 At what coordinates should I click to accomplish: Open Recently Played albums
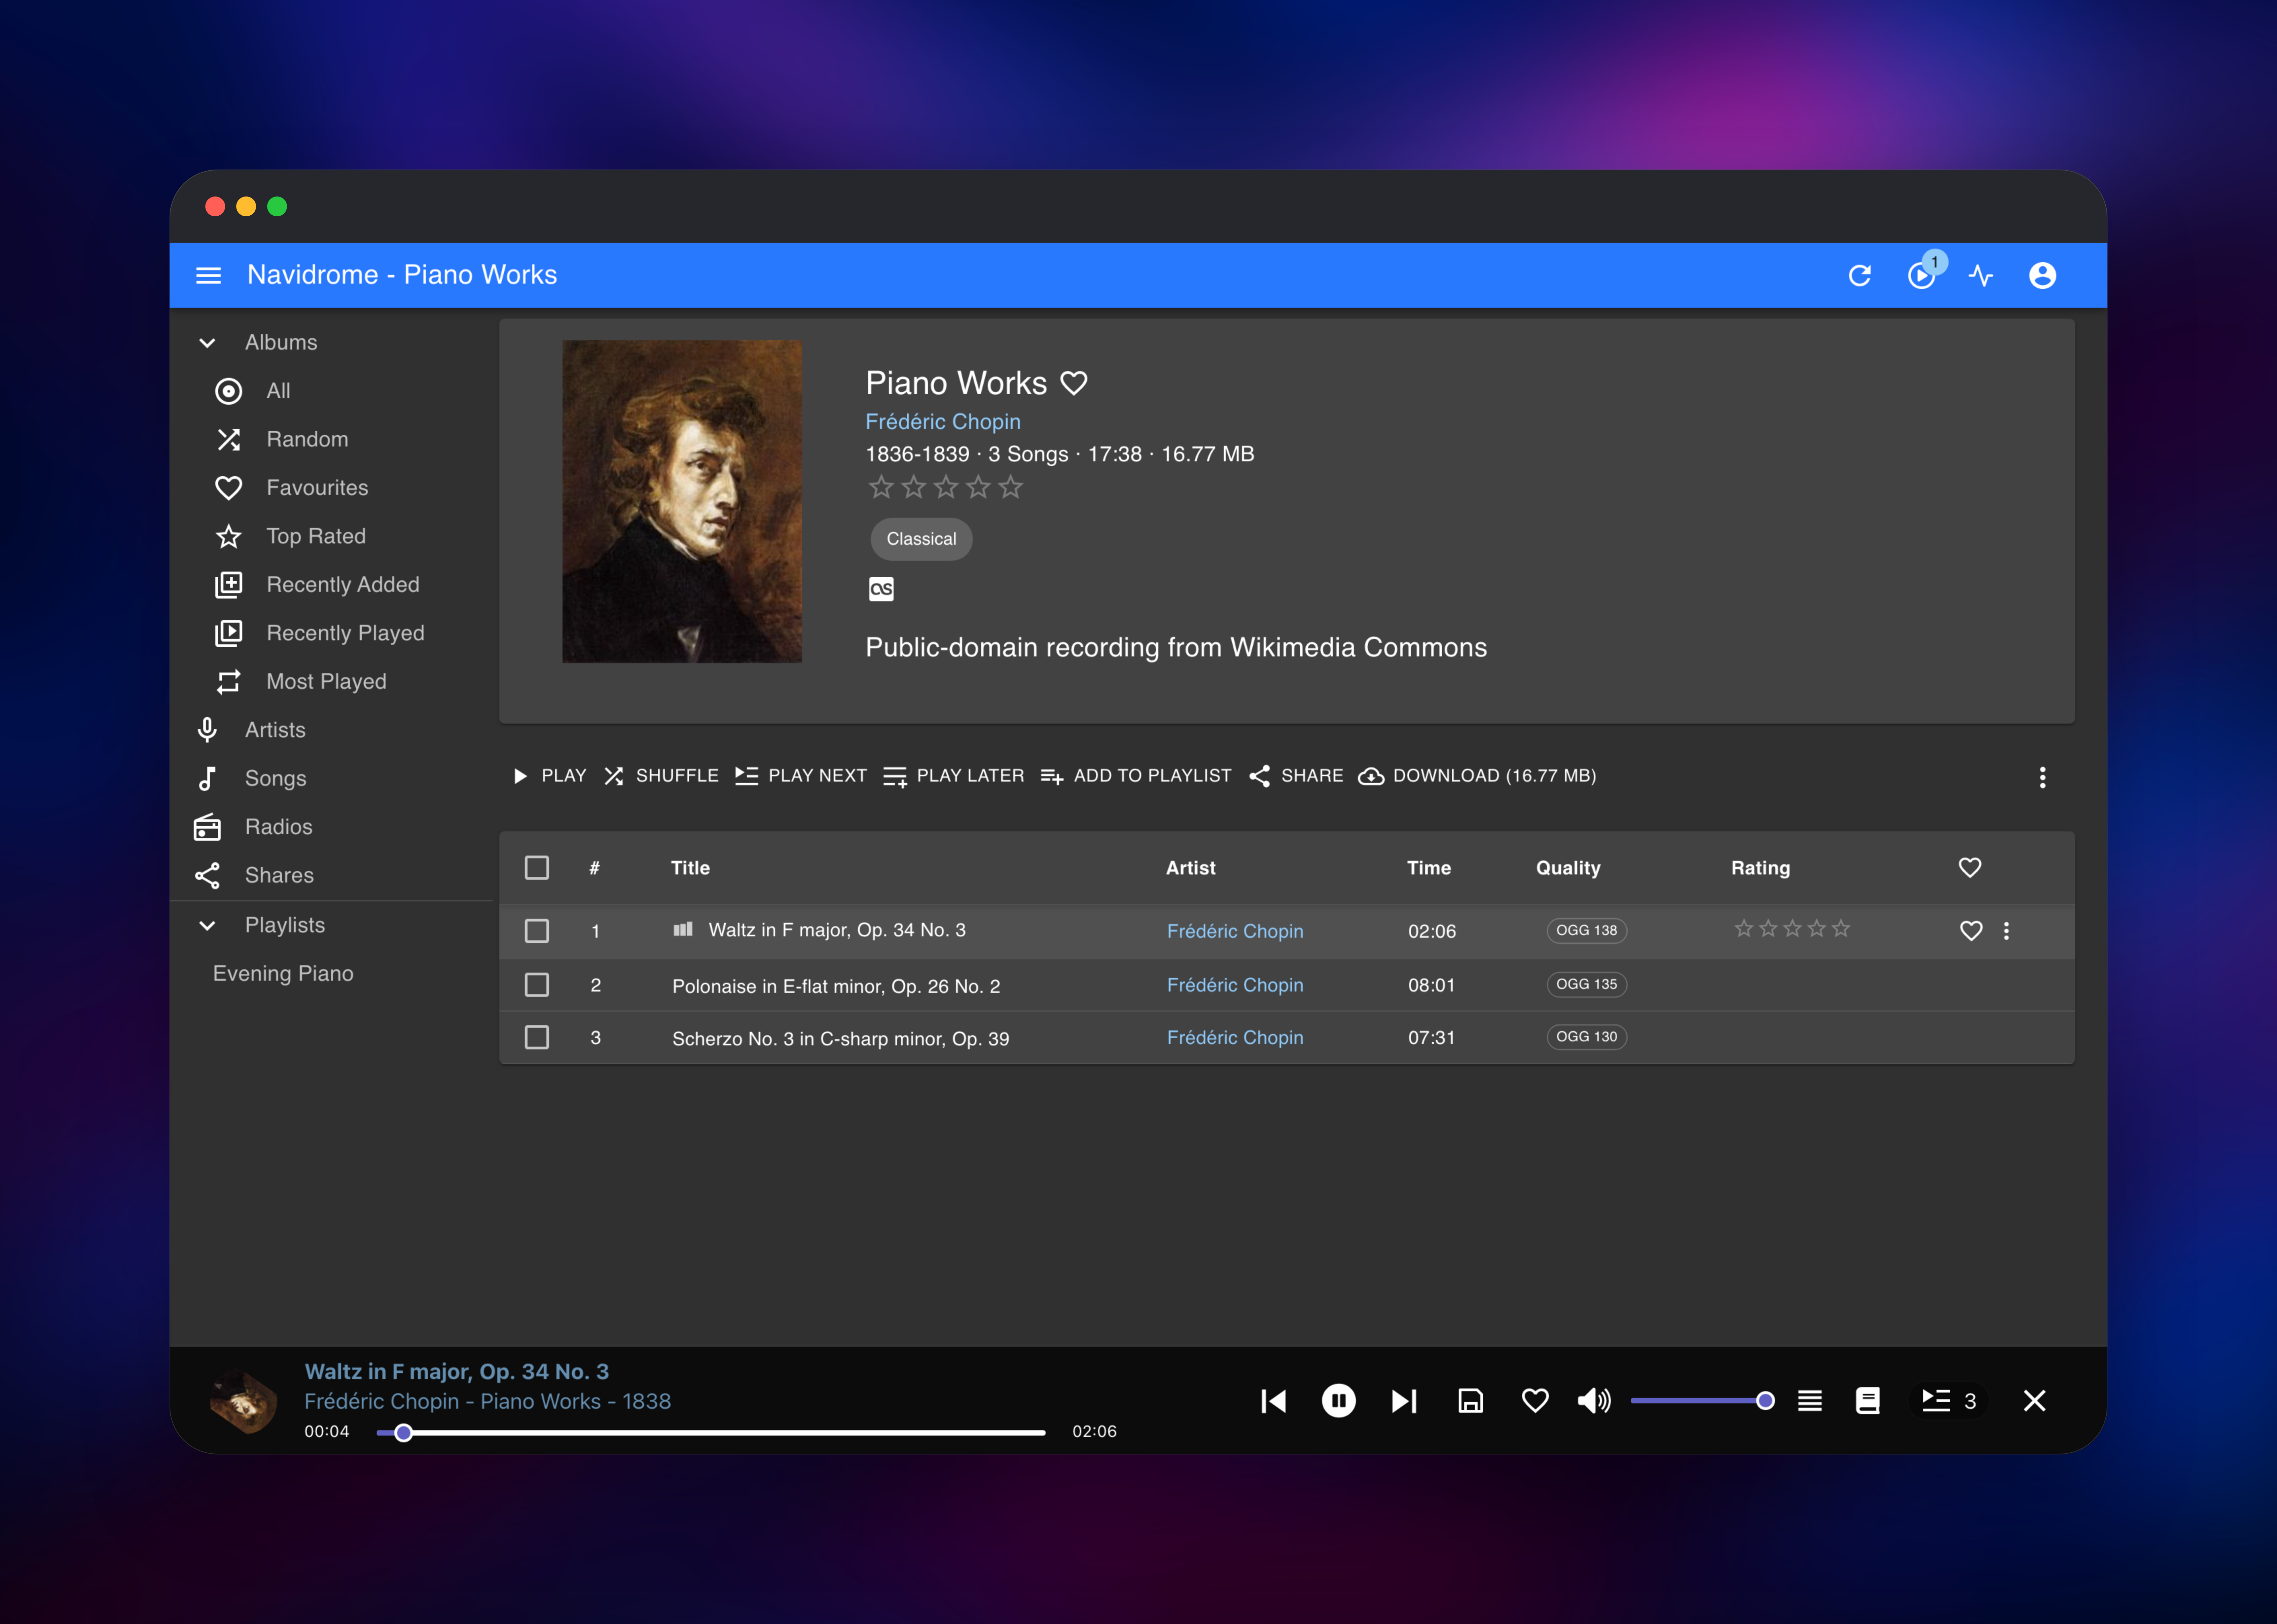[331, 633]
